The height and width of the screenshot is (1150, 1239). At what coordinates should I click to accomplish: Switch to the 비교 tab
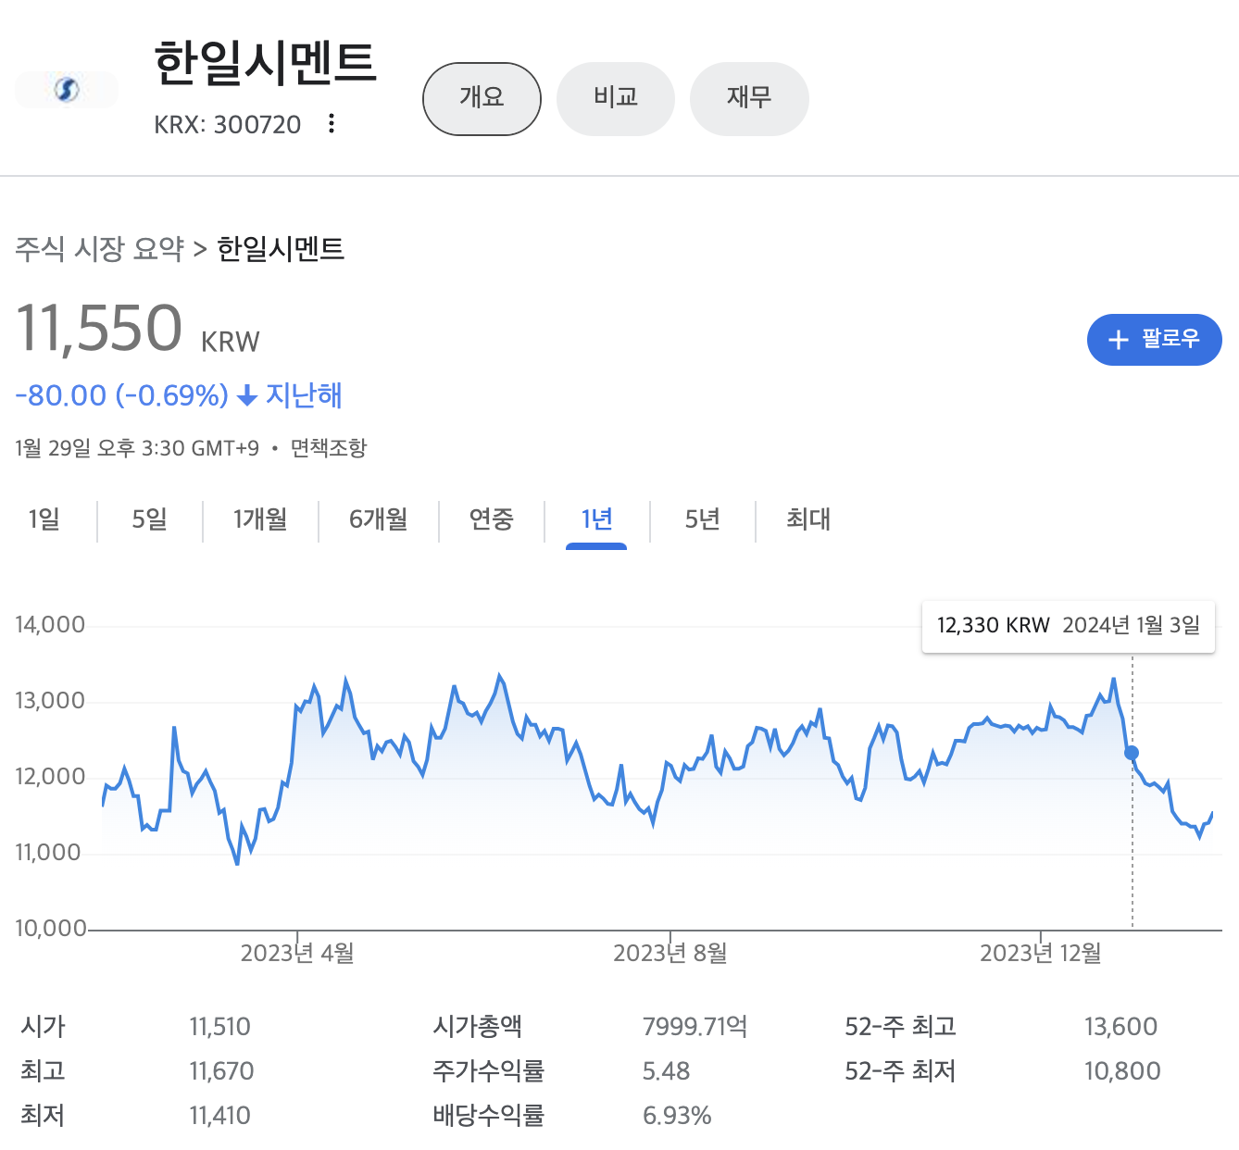click(x=616, y=99)
